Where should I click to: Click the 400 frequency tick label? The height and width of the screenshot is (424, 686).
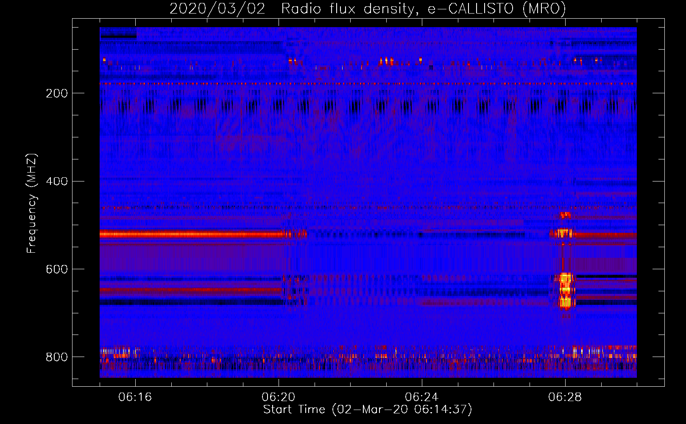57,181
